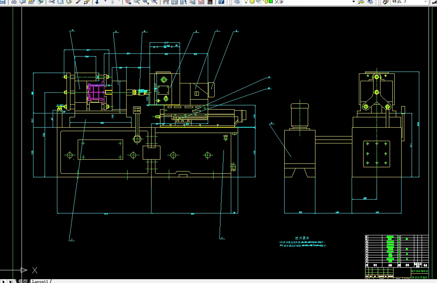Click the Save drawing icon
This screenshot has width=437, height=283.
point(3,2)
